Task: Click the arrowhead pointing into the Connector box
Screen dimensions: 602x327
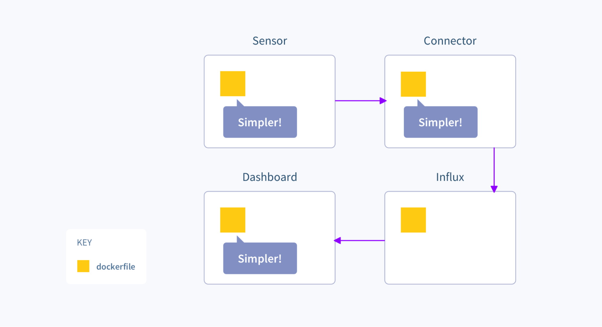Action: 383,101
